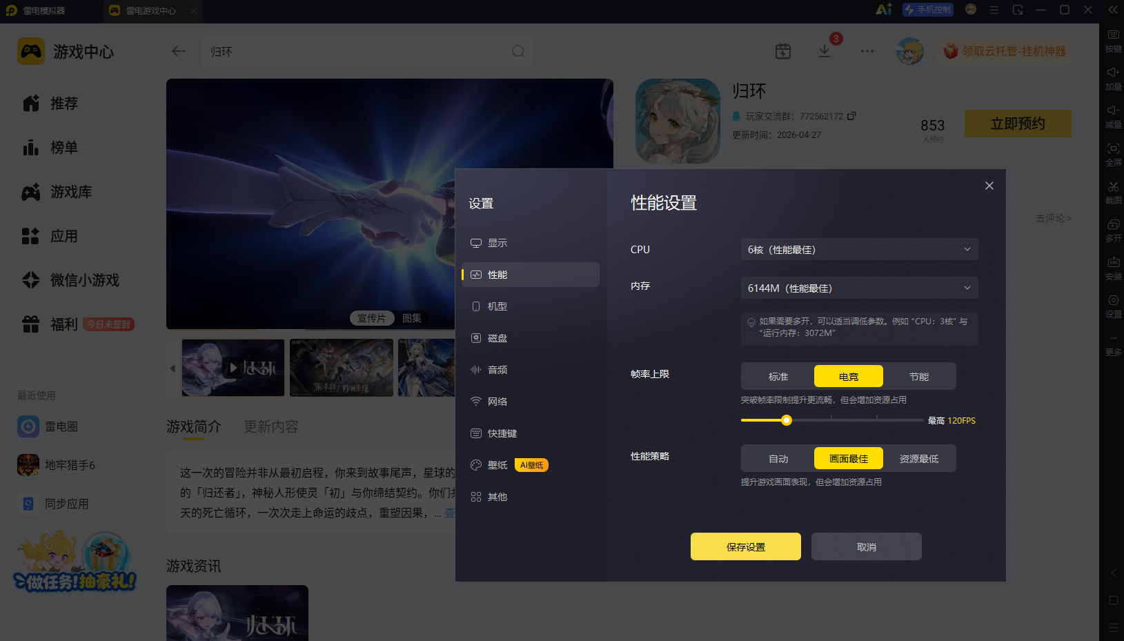
Task: Expand the CPU cores dropdown
Action: coord(859,249)
